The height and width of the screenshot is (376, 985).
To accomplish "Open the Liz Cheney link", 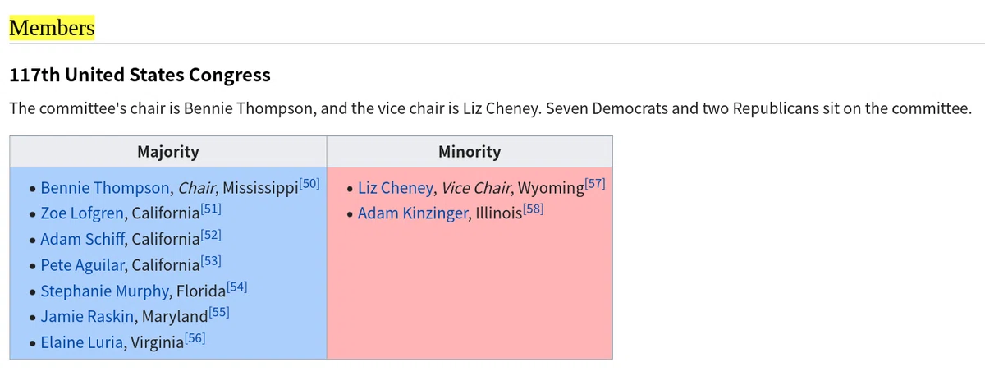I will click(395, 187).
